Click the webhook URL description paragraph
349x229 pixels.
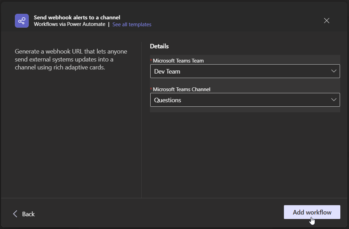point(71,59)
